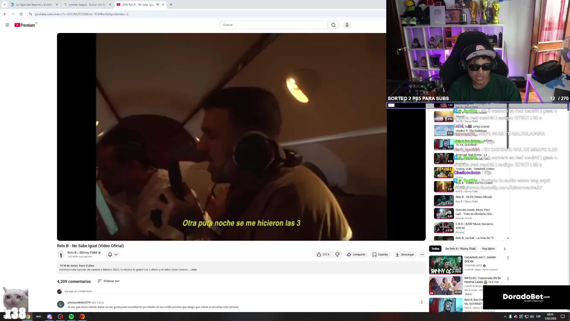Show more filter chips with the right chevron
This screenshot has height=321, width=570.
click(505, 249)
